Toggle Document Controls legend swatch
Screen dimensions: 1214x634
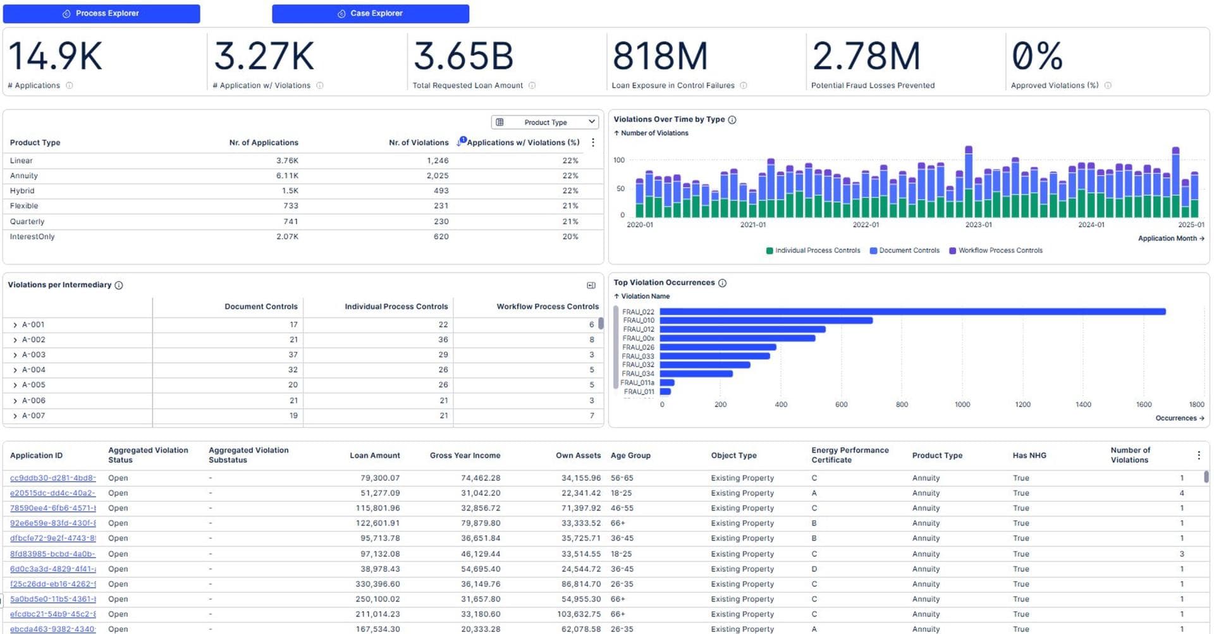click(x=873, y=251)
